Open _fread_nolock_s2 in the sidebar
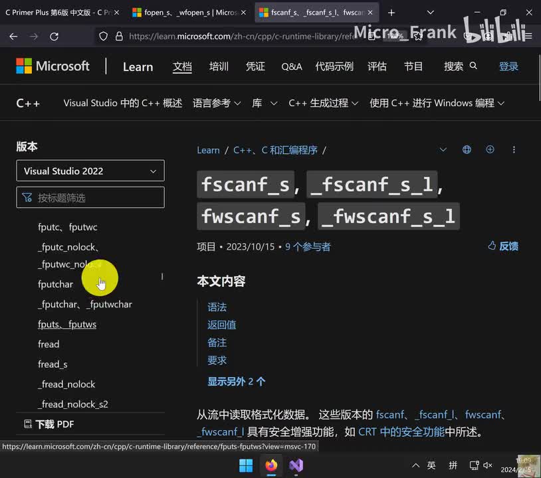This screenshot has width=541, height=478. point(73,404)
